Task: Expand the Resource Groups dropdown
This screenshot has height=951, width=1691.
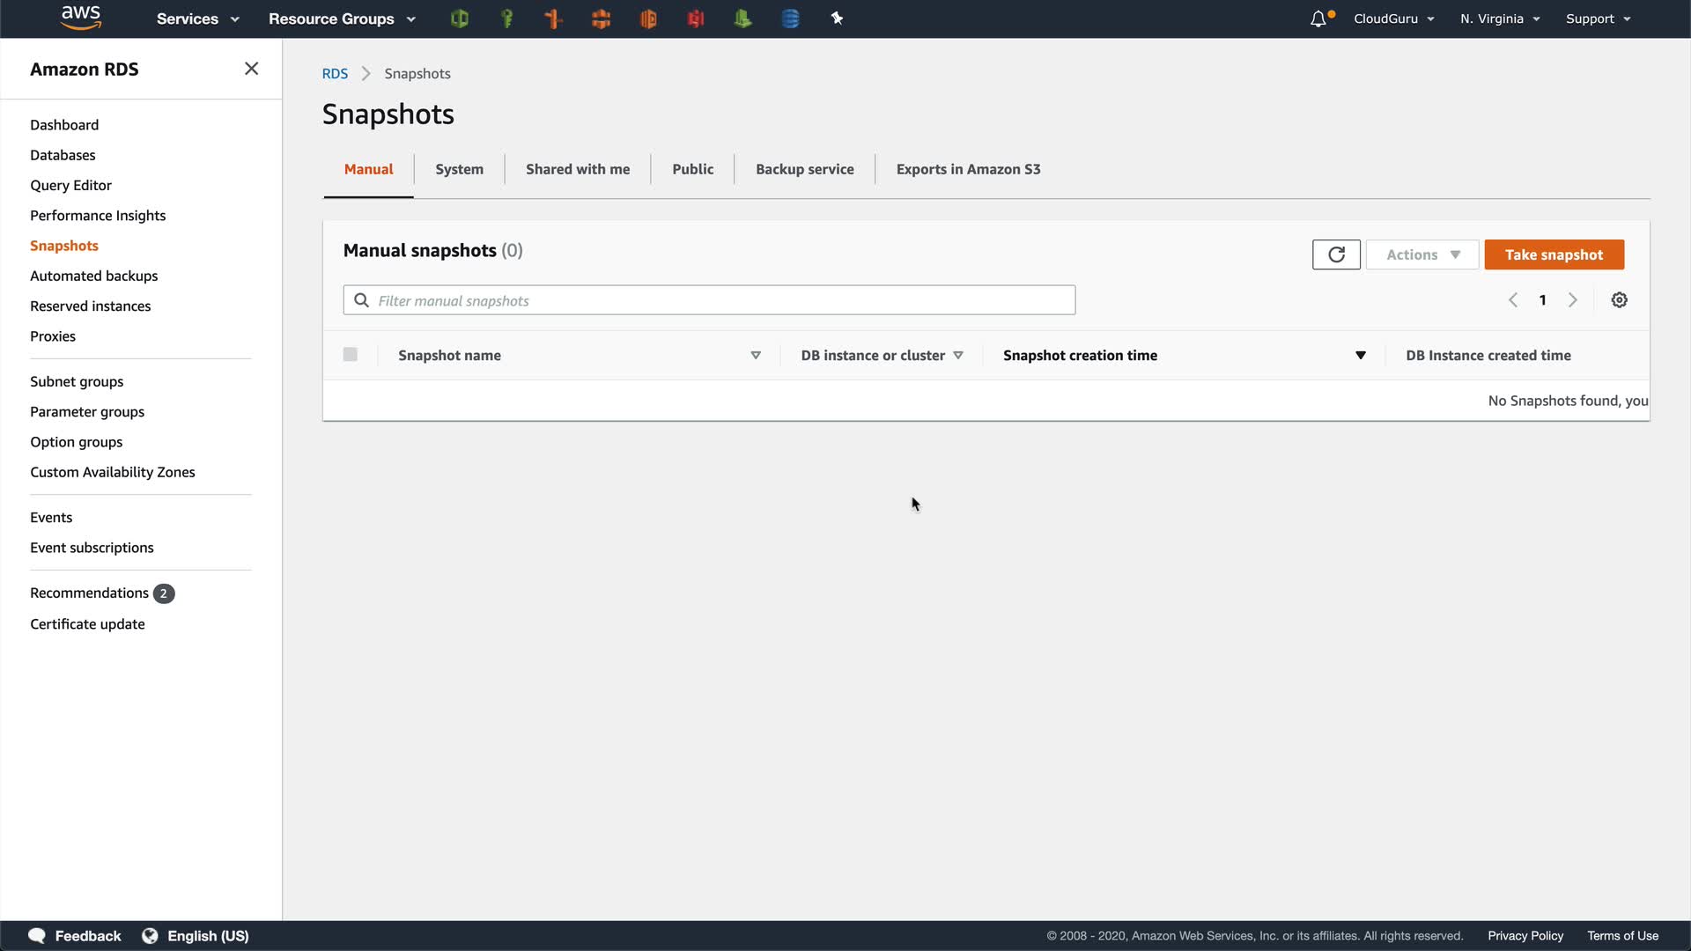Action: pos(342,18)
